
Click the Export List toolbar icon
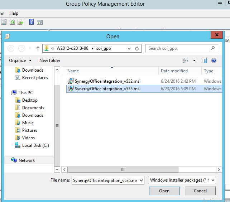tap(20, 22)
